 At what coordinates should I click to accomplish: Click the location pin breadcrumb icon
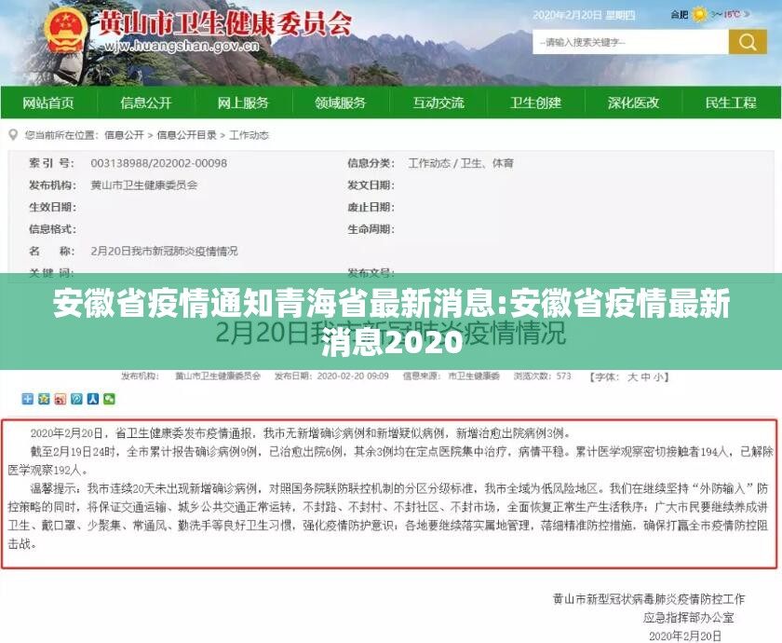click(15, 135)
